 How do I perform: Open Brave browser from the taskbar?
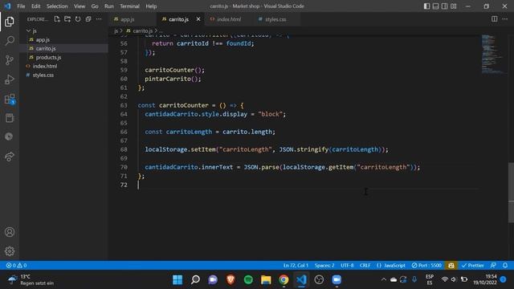[x=230, y=280]
